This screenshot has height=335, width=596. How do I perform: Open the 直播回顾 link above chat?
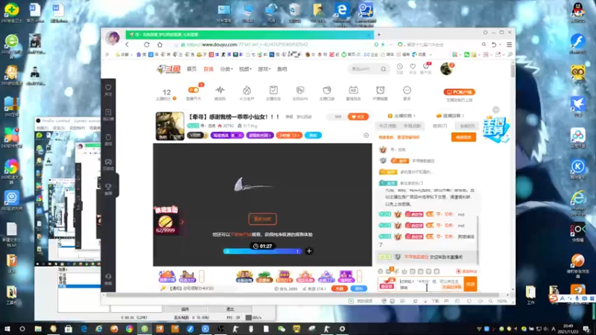pos(451,115)
